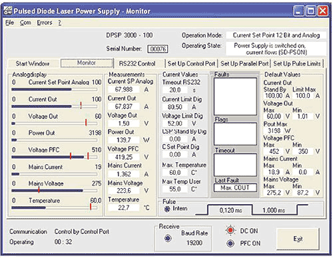Click the Timeout RS232 value 20,0
The image size is (333, 258).
tap(175, 90)
